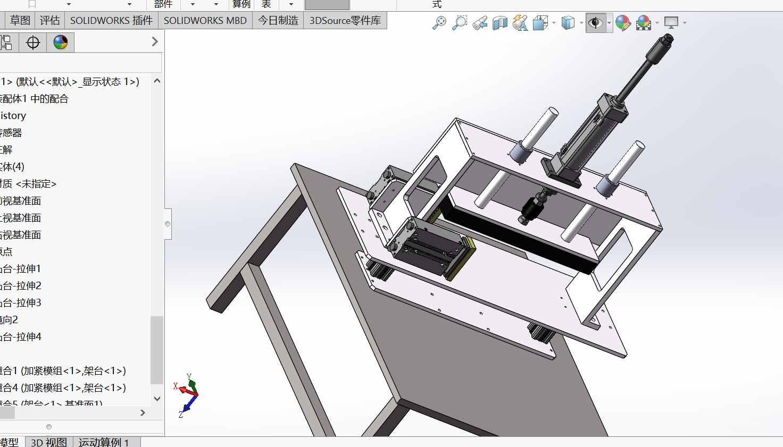This screenshot has height=447, width=783.
Task: Click the 算例 ribbon button
Action: pyautogui.click(x=241, y=4)
